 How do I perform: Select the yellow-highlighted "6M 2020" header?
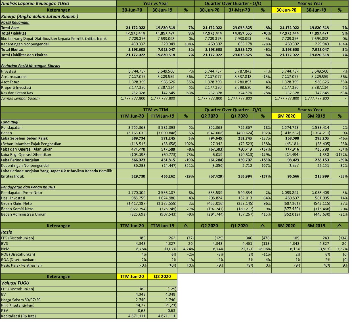(286, 116)
